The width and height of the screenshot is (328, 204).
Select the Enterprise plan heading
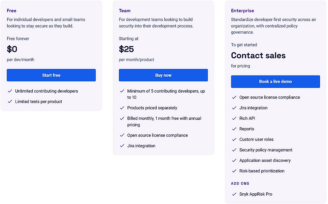[242, 10]
